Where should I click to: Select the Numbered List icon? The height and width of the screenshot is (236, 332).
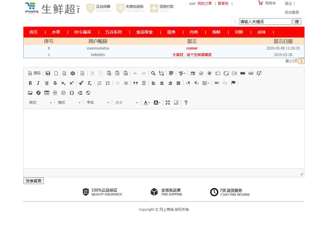click(x=99, y=83)
